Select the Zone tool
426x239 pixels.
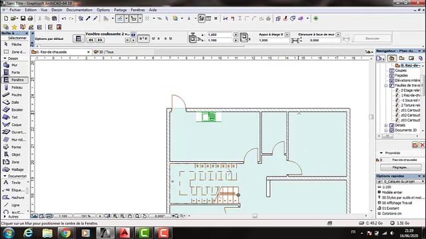click(x=15, y=162)
